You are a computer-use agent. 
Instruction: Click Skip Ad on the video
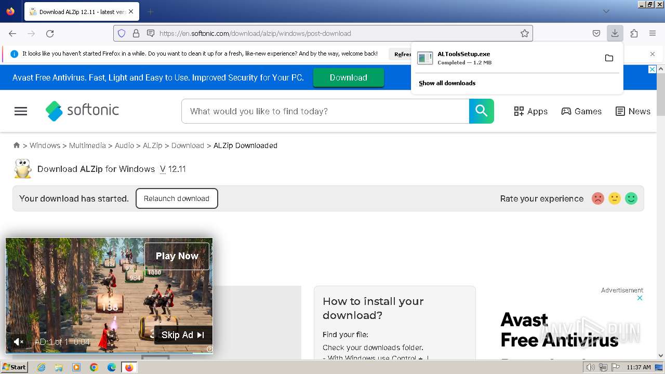[x=183, y=335]
